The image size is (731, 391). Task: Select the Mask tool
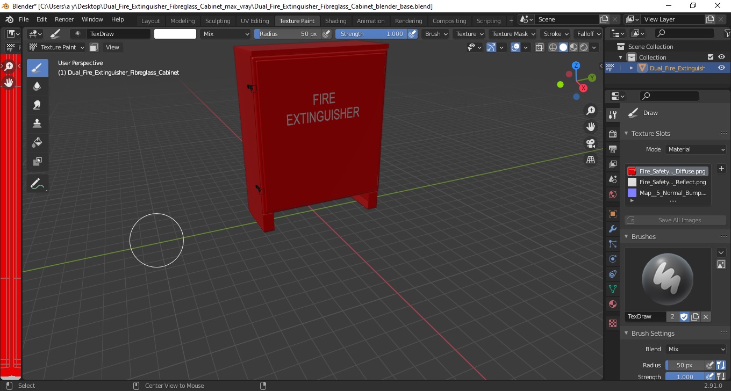click(37, 161)
